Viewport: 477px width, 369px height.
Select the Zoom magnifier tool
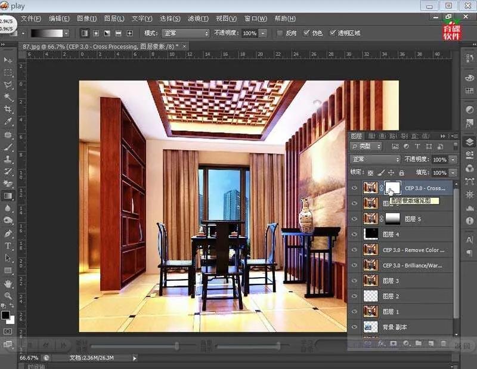8,296
